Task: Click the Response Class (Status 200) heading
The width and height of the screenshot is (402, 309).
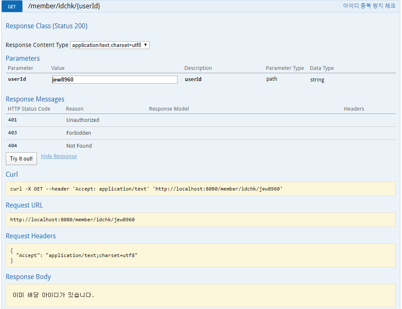Action: point(47,26)
